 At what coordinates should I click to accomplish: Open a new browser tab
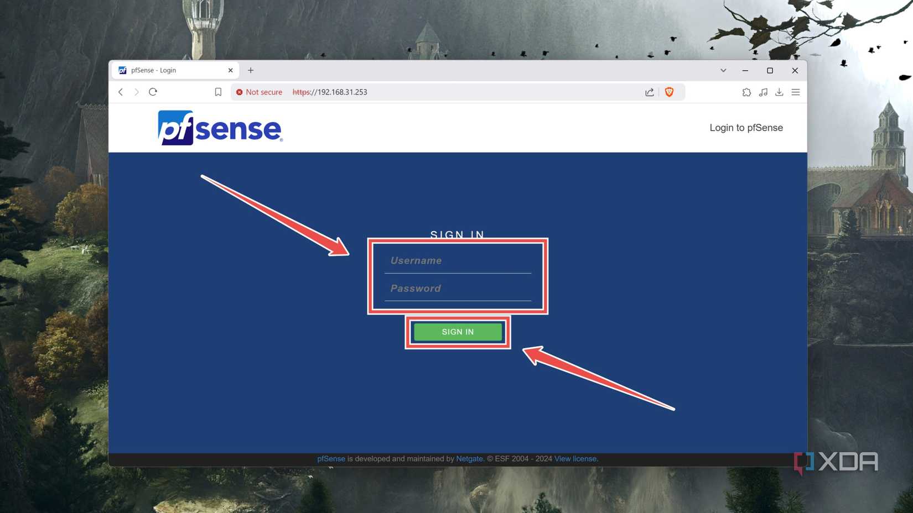(x=251, y=70)
